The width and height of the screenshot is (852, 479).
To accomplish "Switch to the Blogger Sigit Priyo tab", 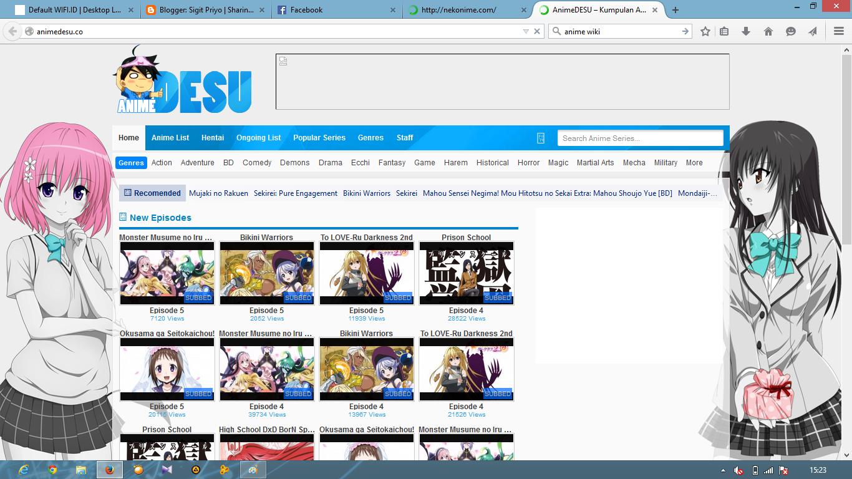I will tap(205, 10).
